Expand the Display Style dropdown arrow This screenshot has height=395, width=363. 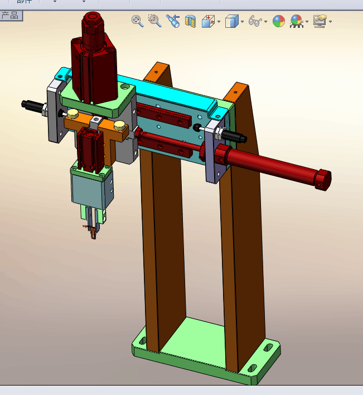tap(243, 22)
